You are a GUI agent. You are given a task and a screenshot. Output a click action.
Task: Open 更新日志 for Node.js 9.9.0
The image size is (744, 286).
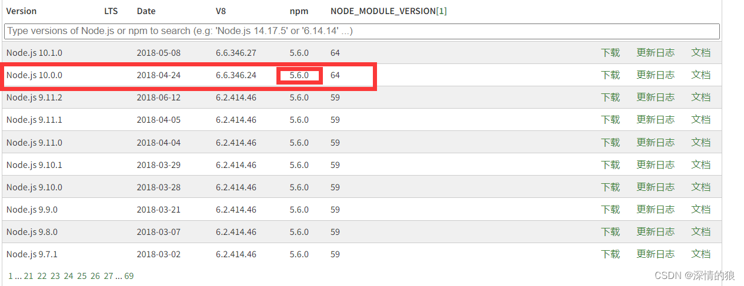tap(655, 210)
